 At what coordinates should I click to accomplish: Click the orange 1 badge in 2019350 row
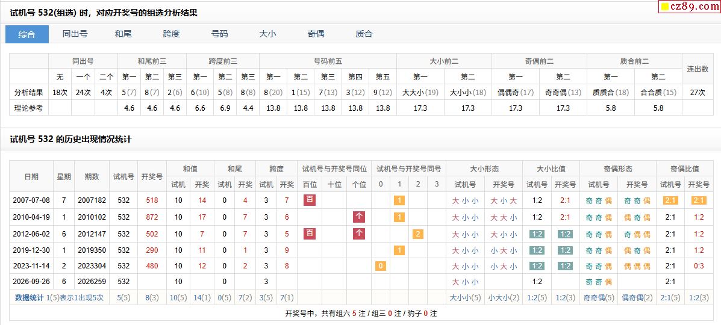click(x=399, y=250)
